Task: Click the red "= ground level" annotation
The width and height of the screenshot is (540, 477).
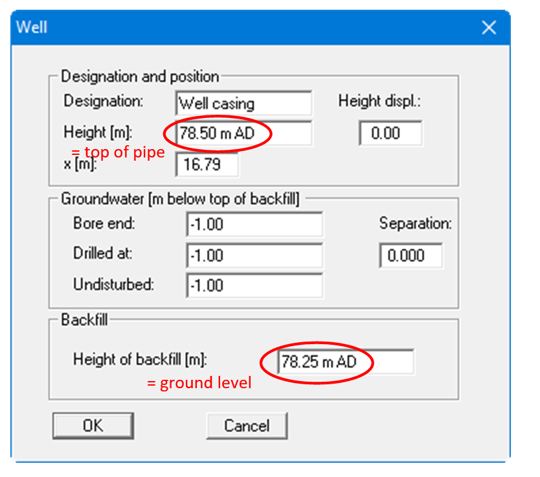Action: tap(199, 383)
